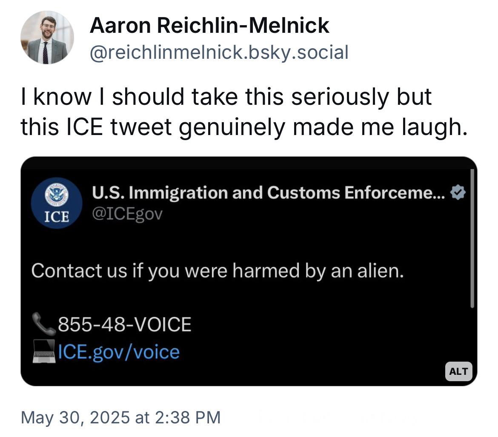This screenshot has width=498, height=437.
Task: Click the ICE logo avatar in the embedded tweet
Action: point(57,203)
